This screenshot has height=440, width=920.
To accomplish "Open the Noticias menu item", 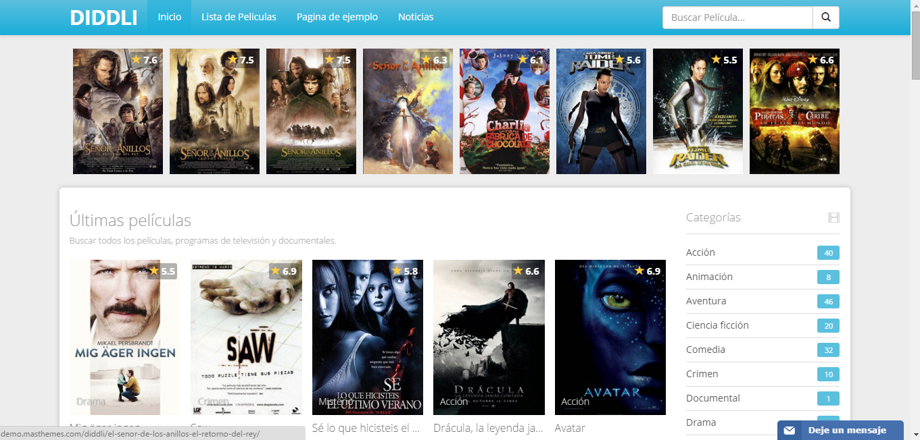I will (x=416, y=17).
